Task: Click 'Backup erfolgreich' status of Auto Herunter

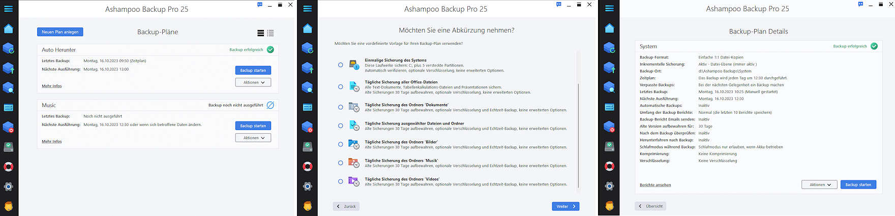Action: [246, 50]
